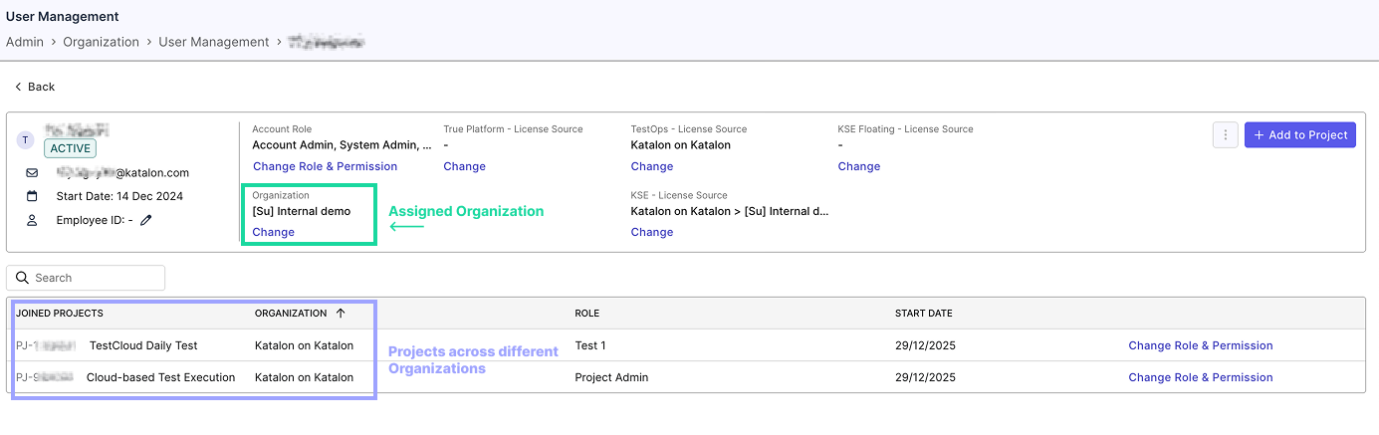Screen dimensions: 1379x435
Task: Click the email envelope icon
Action: click(32, 172)
